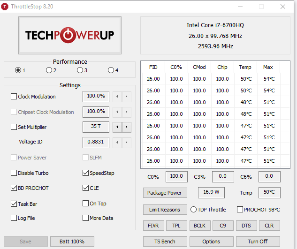The width and height of the screenshot is (297, 249).
Task: Click the 16.9 W package power value
Action: click(212, 193)
